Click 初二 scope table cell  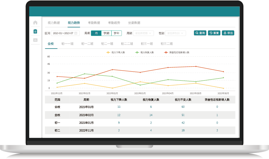pos(57,131)
